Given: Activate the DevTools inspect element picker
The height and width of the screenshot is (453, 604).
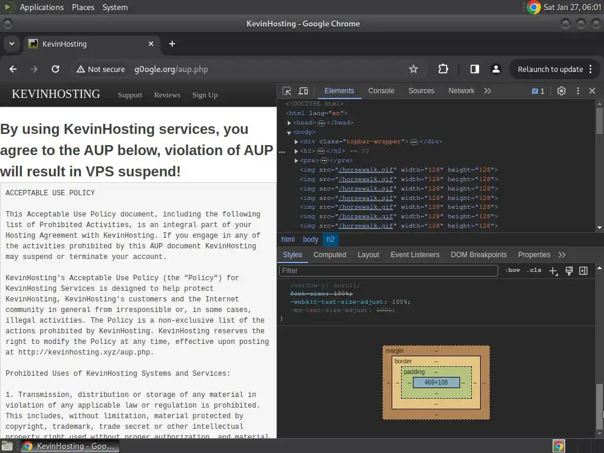Looking at the screenshot, I should (287, 91).
